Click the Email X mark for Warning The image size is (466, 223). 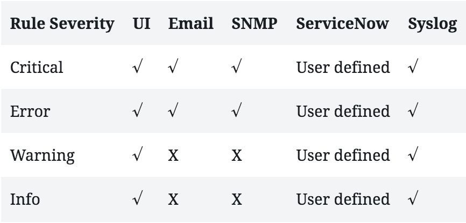click(173, 155)
